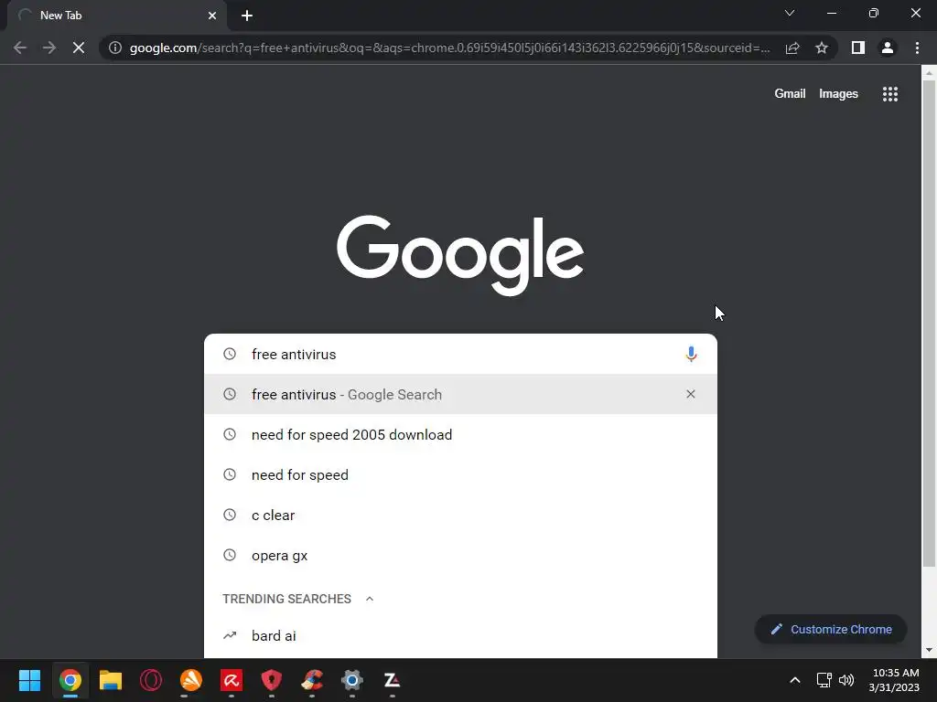This screenshot has width=937, height=702.
Task: Open Windows Start menu
Action: (x=29, y=680)
